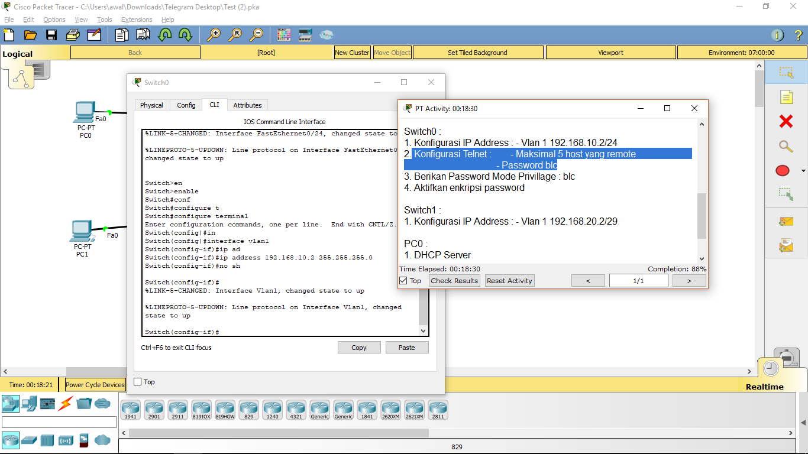Select the Place Note tool

tap(786, 97)
